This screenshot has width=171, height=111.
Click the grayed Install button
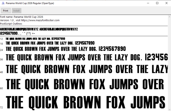17,11
